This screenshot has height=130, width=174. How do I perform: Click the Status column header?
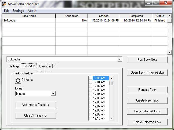pyautogui.click(x=160, y=16)
